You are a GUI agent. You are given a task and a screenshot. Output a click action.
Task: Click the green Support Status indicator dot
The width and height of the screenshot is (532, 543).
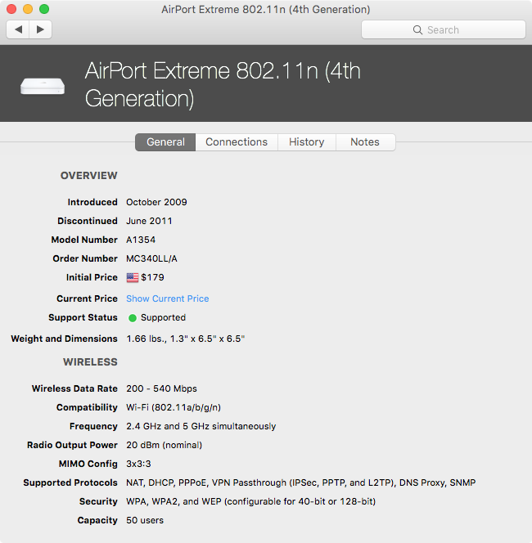(x=132, y=317)
